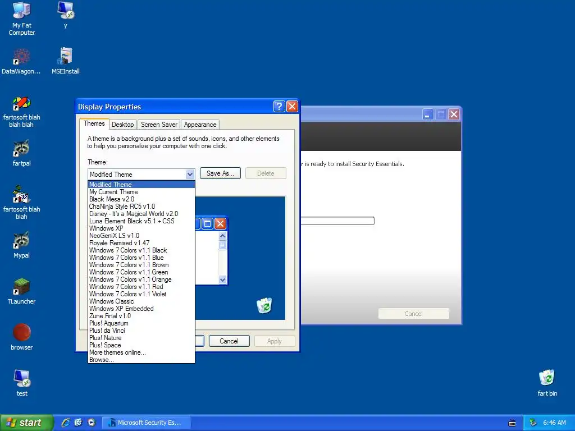Choose My Current Theme option
The width and height of the screenshot is (575, 431).
[x=142, y=192]
